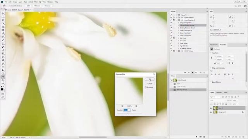The image size is (248, 139).
Task: Hide Background layer using its eye icon
Action: (x=211, y=112)
